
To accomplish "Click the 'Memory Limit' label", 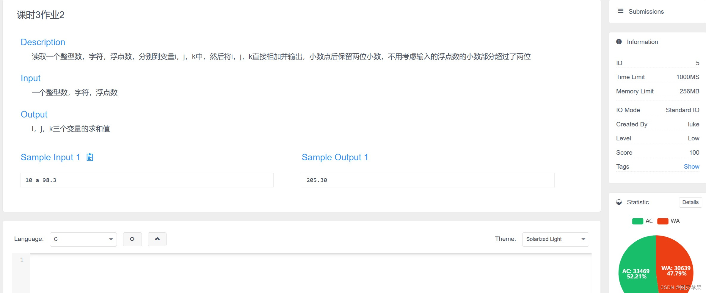I will [x=635, y=91].
